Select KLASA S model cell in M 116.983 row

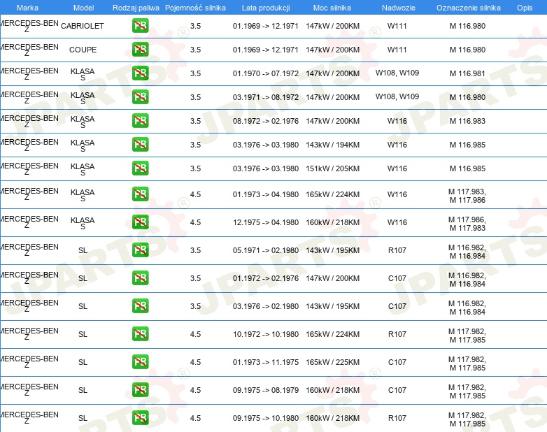tap(83, 122)
